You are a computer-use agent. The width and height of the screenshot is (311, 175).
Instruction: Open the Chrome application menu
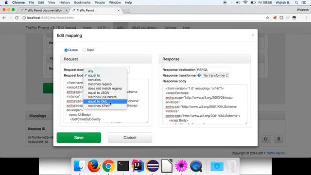(18, 2)
